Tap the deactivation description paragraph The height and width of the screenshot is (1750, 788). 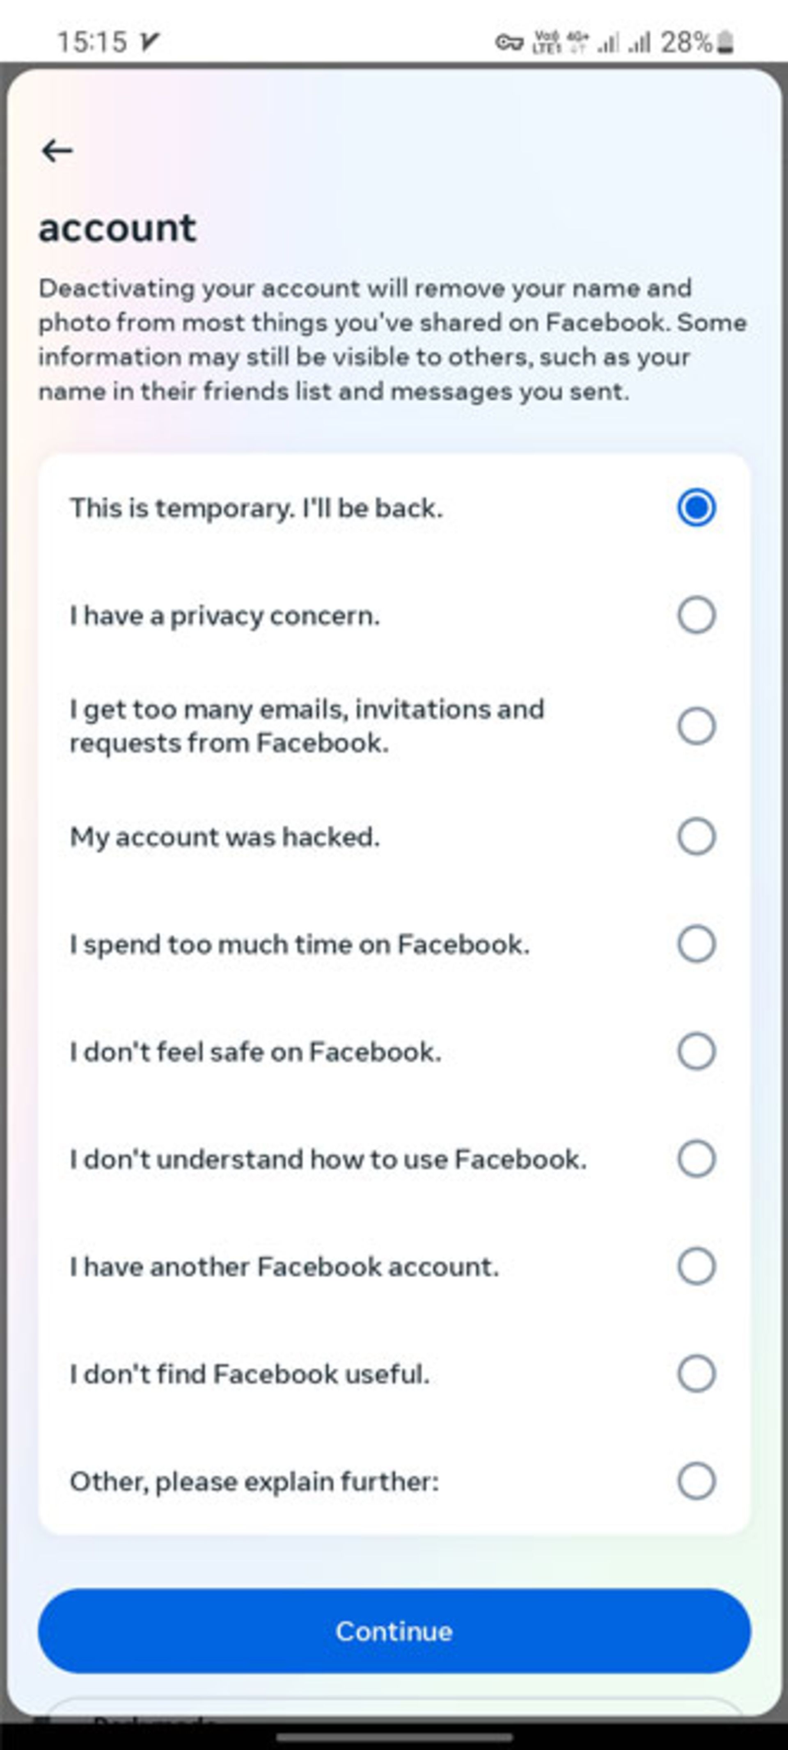[392, 339]
